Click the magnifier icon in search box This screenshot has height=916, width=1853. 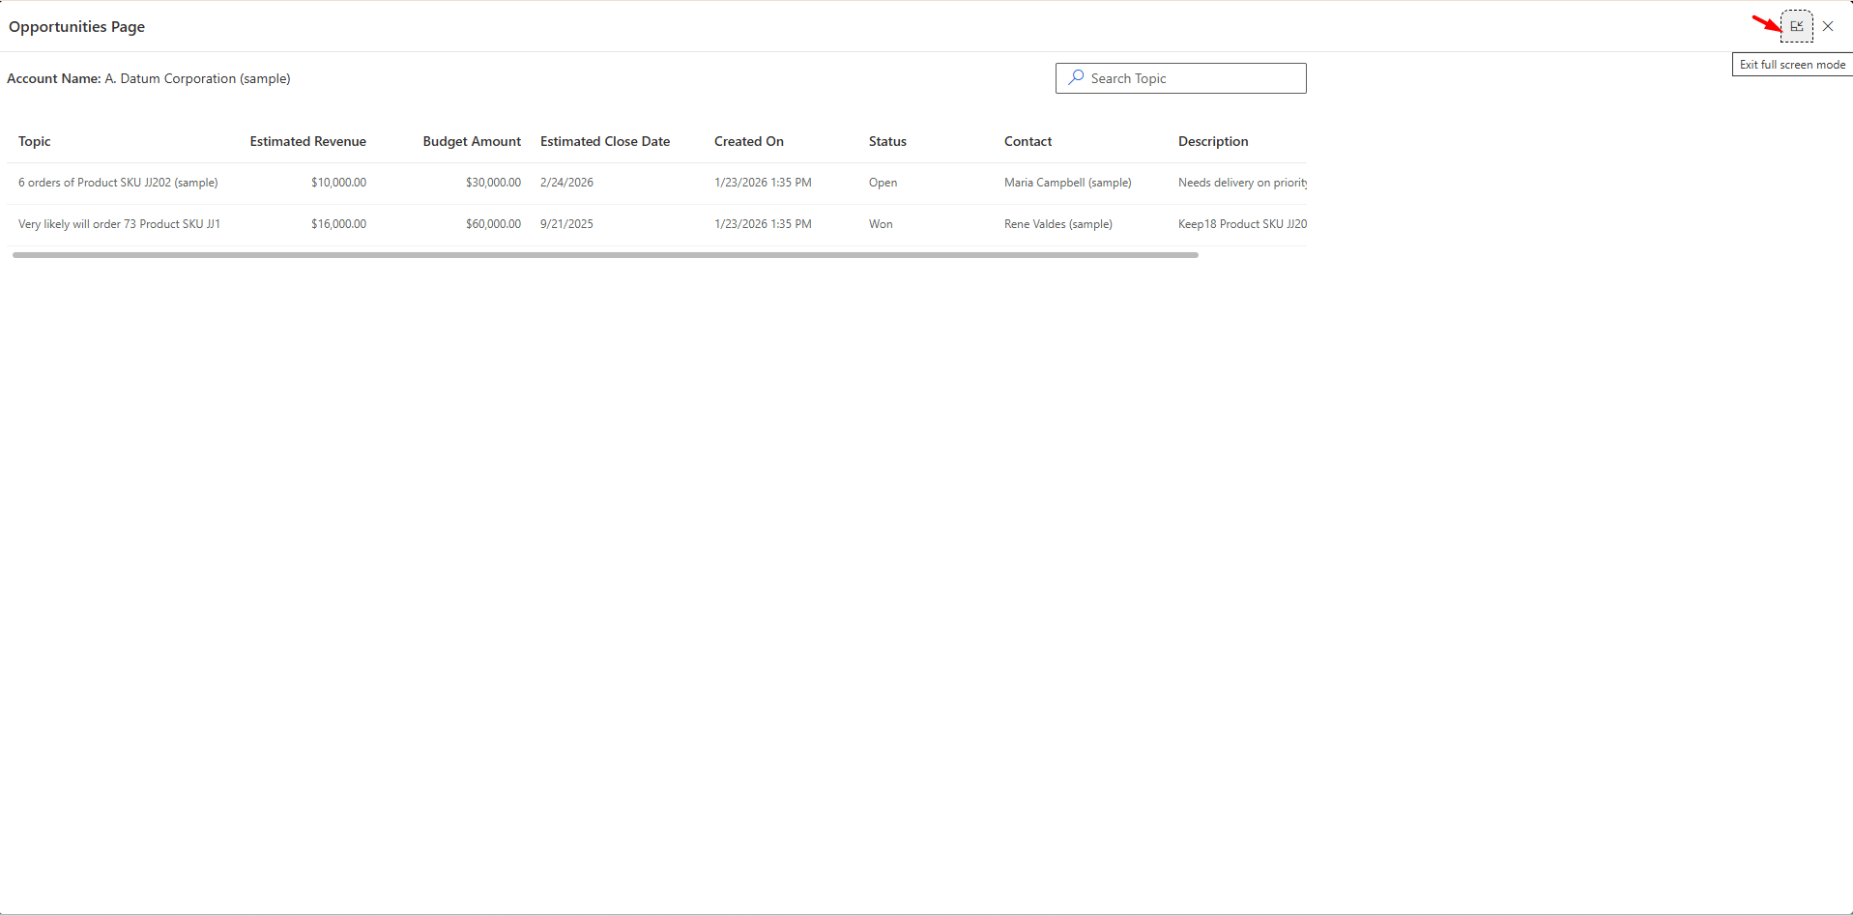point(1075,77)
